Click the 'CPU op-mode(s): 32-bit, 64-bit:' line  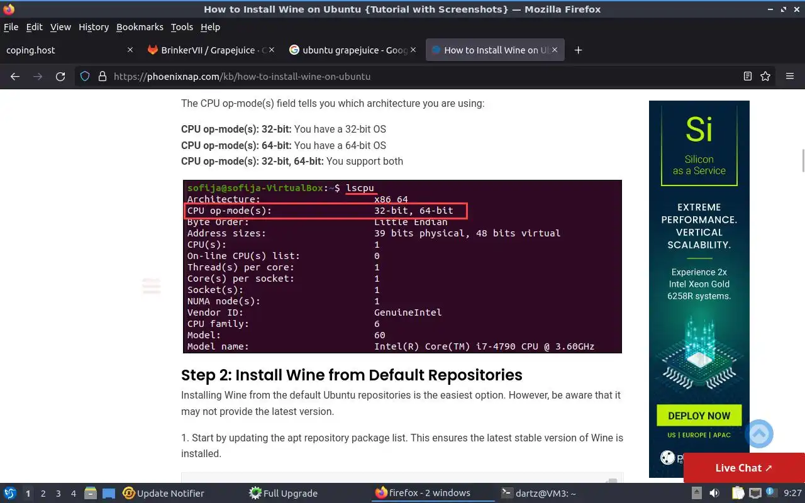[292, 161]
